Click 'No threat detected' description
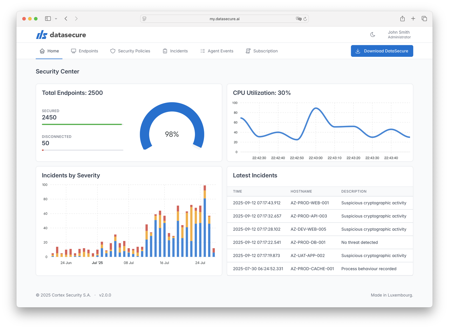 [359, 242]
